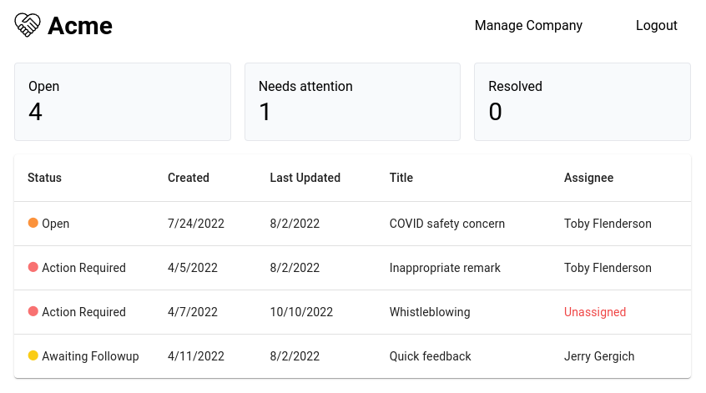706x393 pixels.
Task: Open Manage Company page
Action: click(x=528, y=26)
